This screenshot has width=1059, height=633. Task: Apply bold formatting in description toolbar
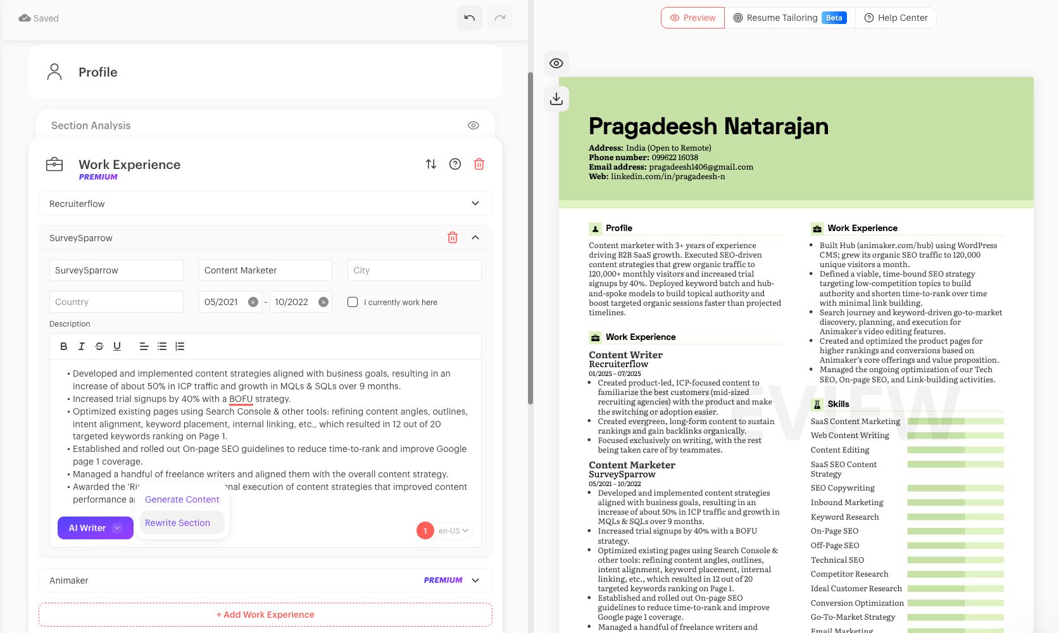[63, 346]
